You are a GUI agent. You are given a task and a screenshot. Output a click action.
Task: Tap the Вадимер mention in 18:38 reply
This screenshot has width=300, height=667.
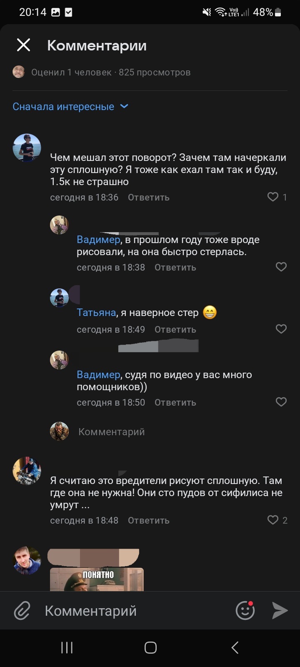click(x=98, y=240)
